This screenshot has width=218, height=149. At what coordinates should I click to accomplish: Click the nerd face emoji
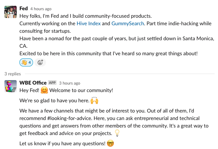tap(110, 143)
